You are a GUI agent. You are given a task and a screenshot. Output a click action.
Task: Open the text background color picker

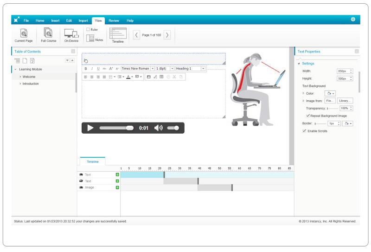pos(330,93)
